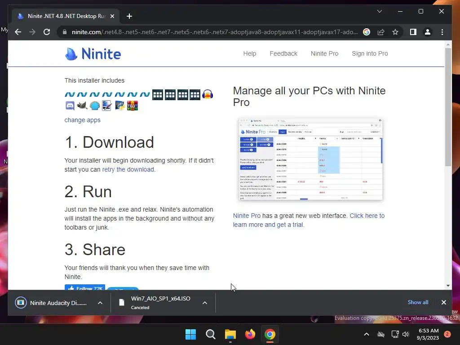Click the '1. Download' heading
The height and width of the screenshot is (345, 460).
click(x=109, y=142)
